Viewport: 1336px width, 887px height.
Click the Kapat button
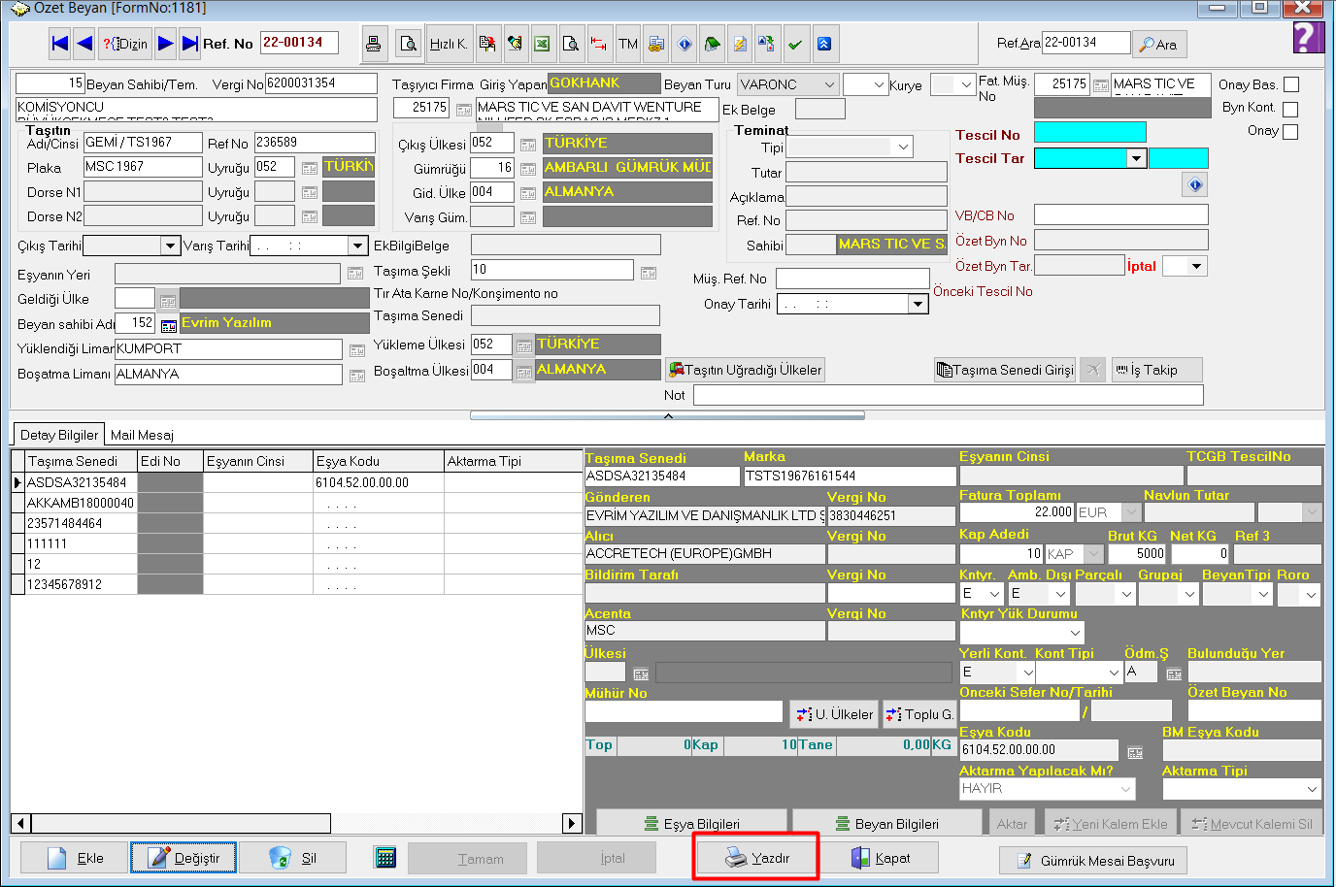pyautogui.click(x=881, y=858)
